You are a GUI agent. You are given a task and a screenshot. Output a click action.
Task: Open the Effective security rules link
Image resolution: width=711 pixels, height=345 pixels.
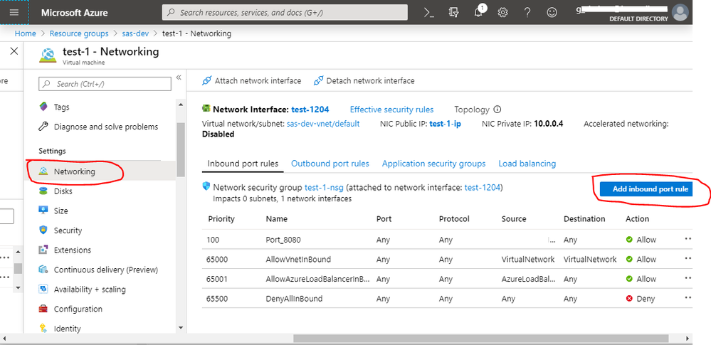[391, 110]
